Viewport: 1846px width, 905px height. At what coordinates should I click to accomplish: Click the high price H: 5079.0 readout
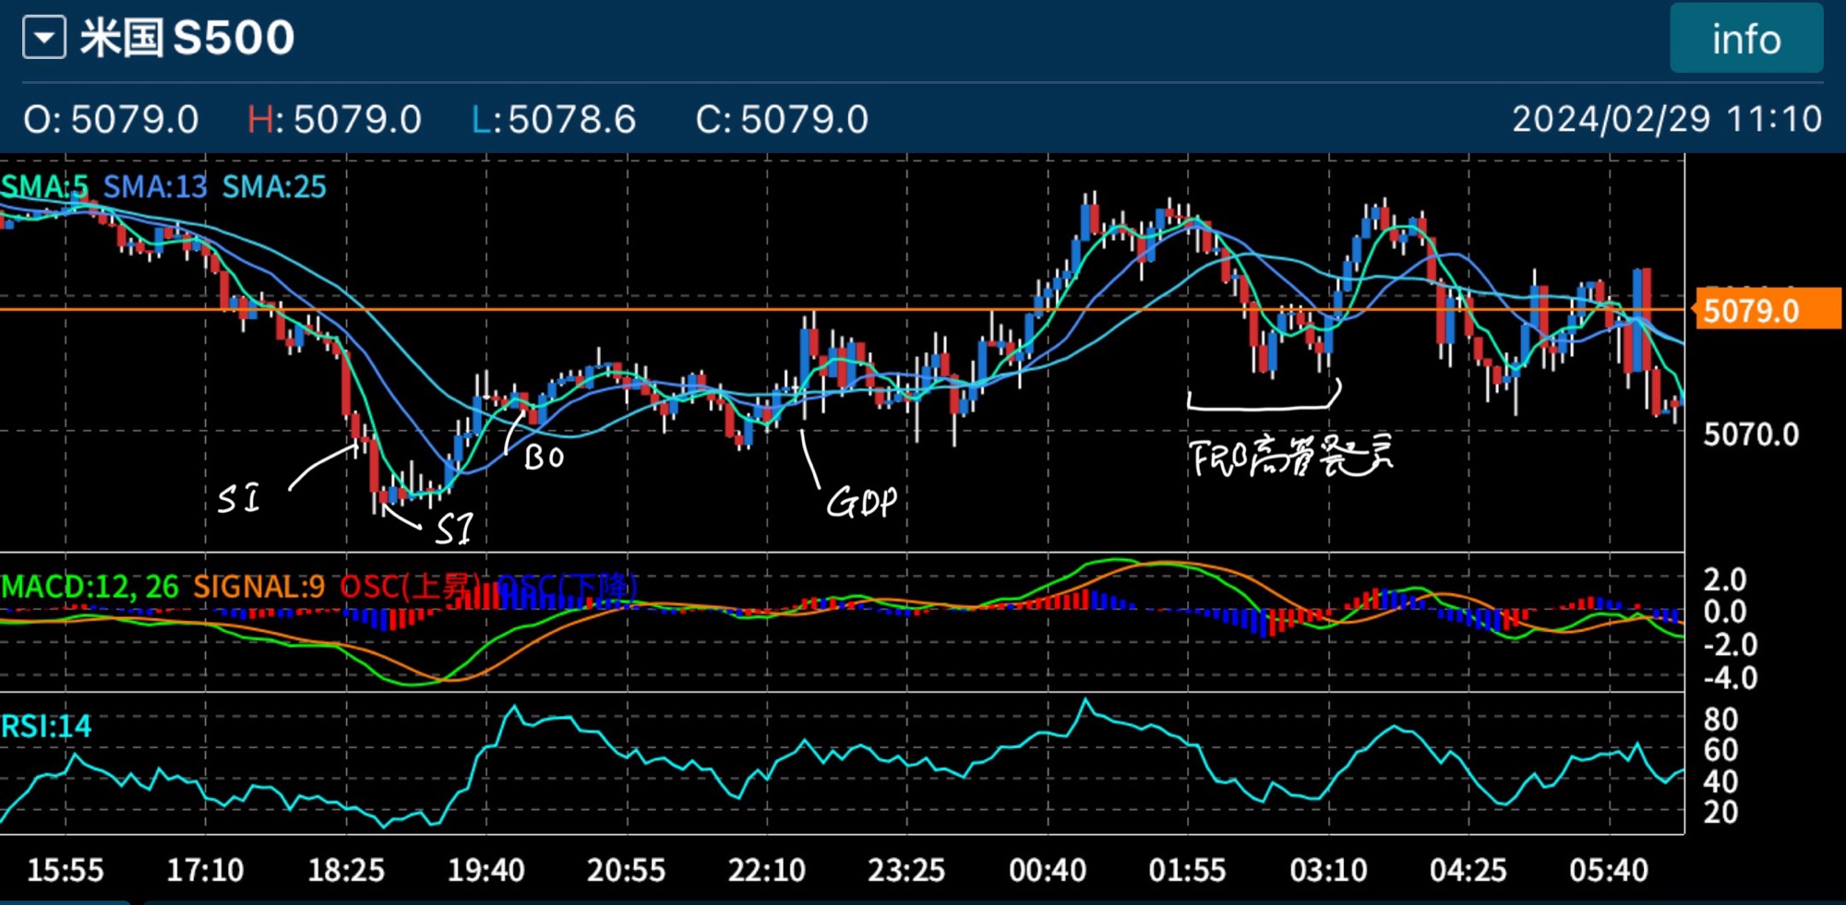pyautogui.click(x=334, y=120)
